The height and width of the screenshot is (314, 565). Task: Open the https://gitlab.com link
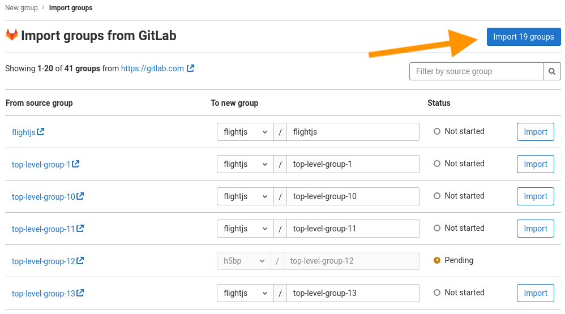pyautogui.click(x=152, y=68)
